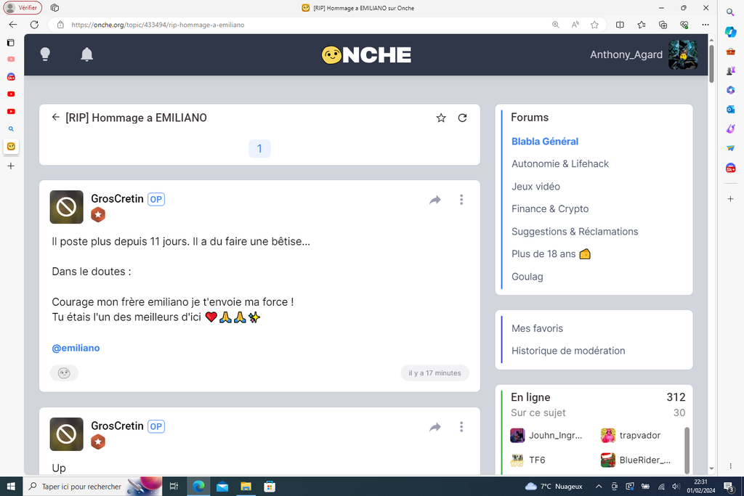Open the Goulag forum
The image size is (744, 496).
527,277
